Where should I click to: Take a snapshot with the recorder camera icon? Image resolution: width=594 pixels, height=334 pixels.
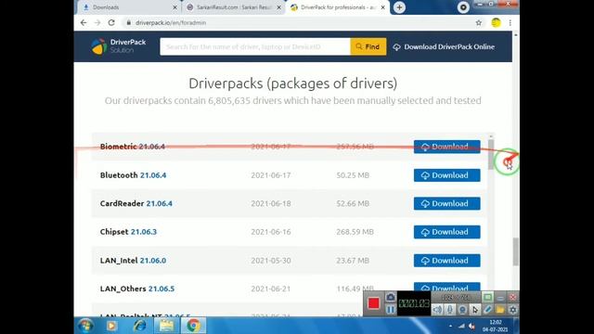pyautogui.click(x=391, y=297)
